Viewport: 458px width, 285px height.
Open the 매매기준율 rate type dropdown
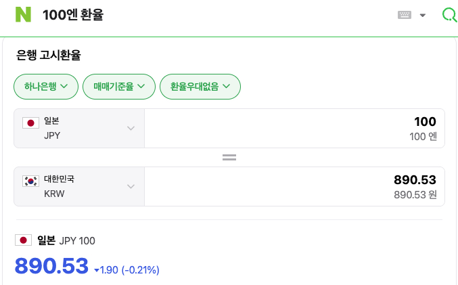119,87
